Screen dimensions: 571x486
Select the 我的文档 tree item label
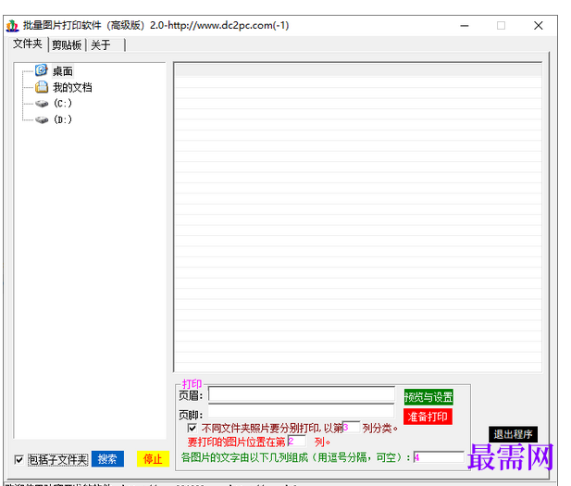(72, 87)
